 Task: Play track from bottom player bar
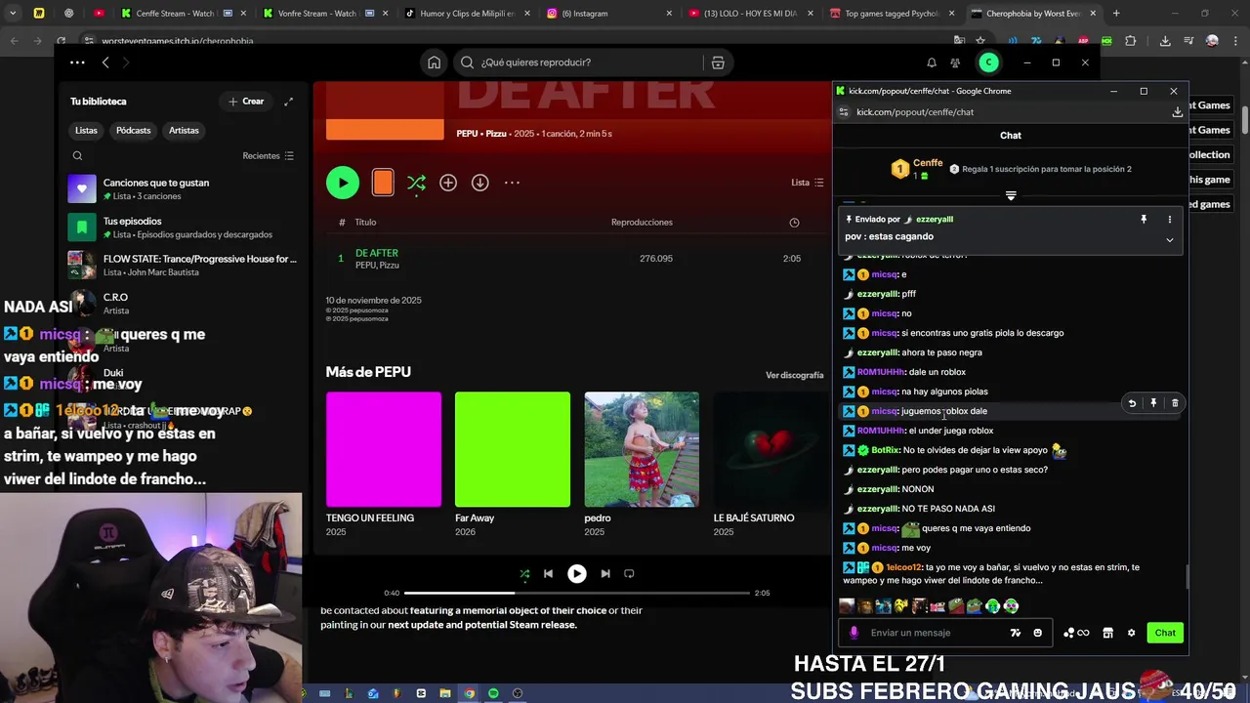pos(577,574)
